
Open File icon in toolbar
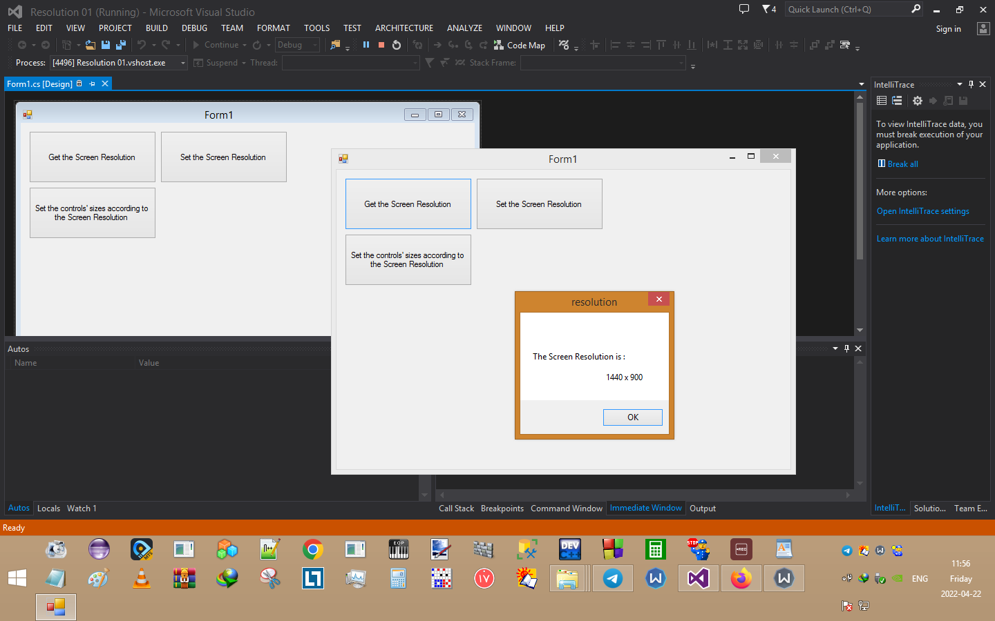tap(91, 45)
